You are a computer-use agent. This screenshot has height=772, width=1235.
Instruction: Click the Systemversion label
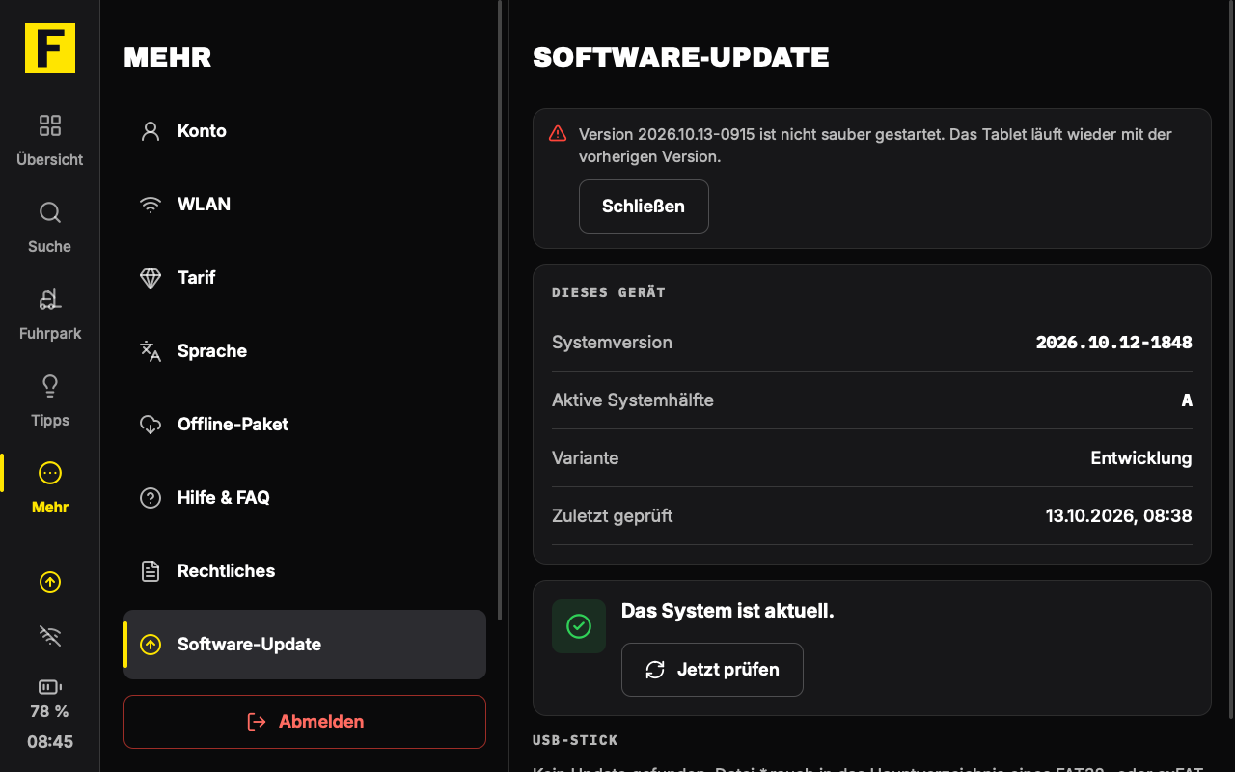[x=612, y=343]
